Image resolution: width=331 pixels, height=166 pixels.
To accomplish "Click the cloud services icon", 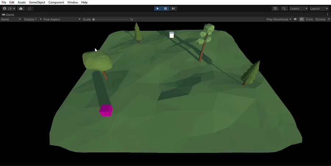I will coord(21,8).
